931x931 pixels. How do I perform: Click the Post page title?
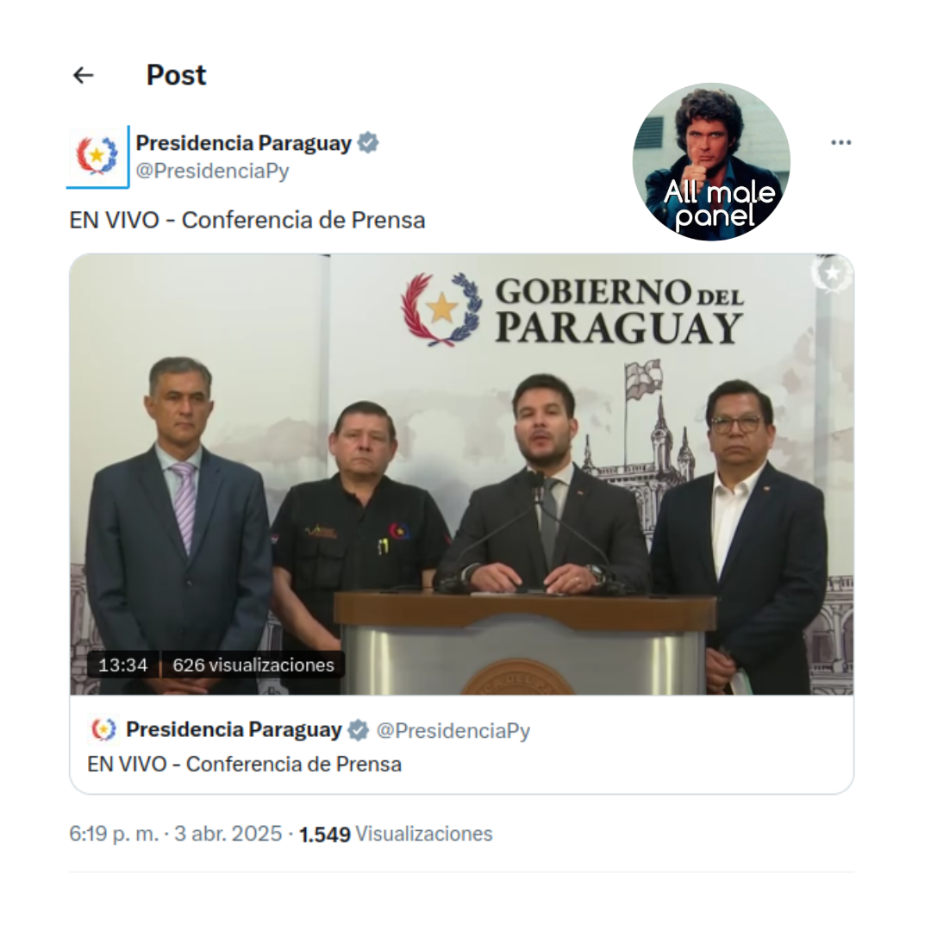pos(177,75)
